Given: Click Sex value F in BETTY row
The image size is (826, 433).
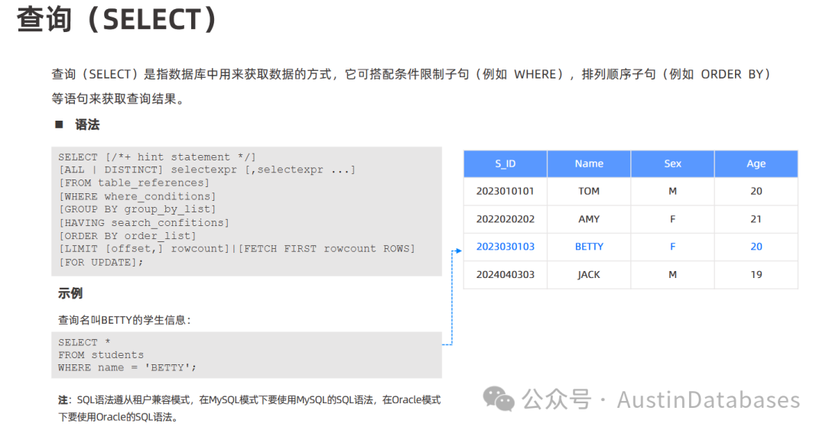Looking at the screenshot, I should 673,246.
